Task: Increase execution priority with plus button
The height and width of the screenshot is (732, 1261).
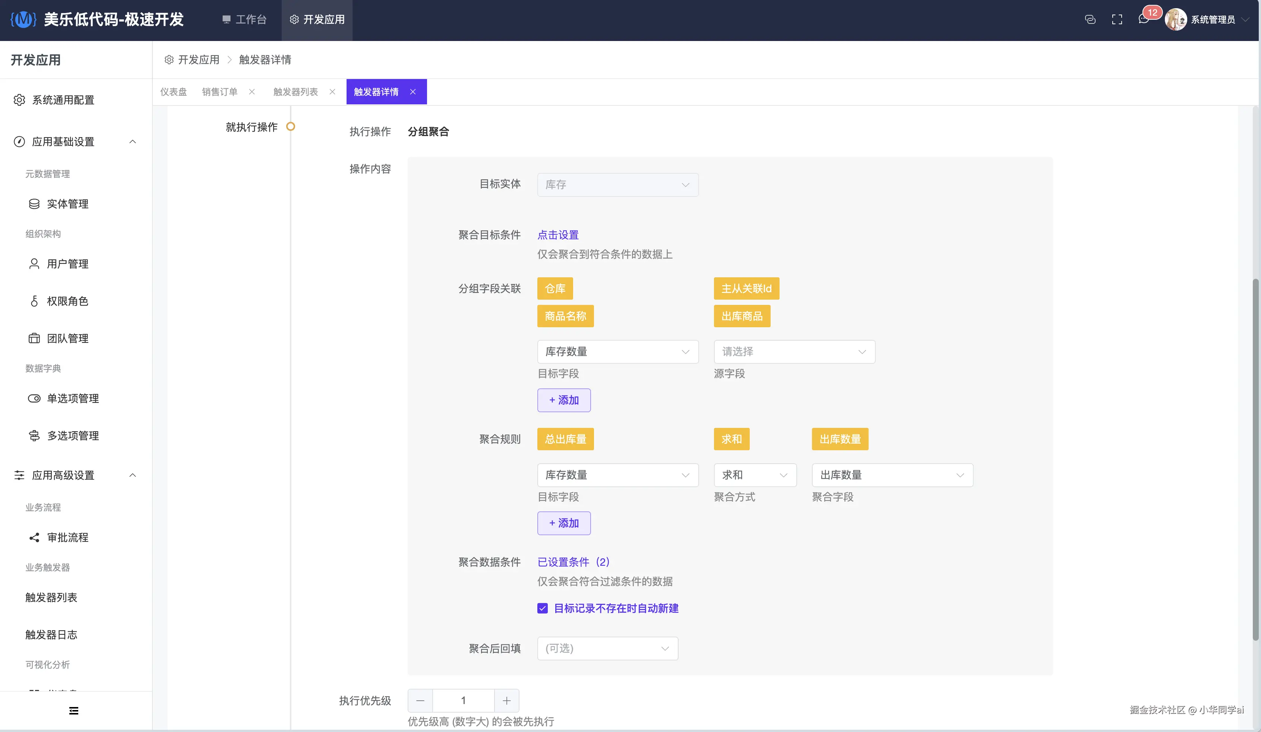Action: pos(506,700)
